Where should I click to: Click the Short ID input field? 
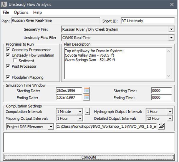pyautogui.click(x=148, y=21)
